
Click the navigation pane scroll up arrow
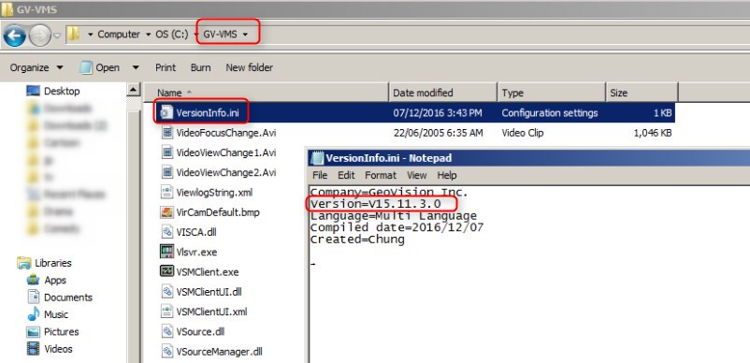[x=134, y=90]
